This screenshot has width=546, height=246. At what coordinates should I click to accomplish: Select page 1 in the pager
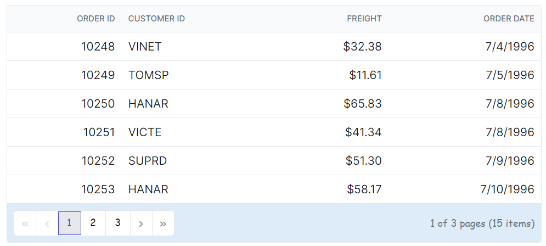(69, 223)
